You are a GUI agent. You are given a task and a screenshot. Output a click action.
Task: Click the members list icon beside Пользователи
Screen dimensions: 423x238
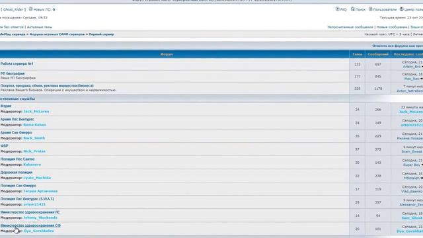(370, 9)
